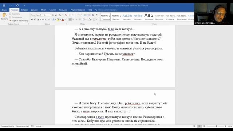Activate Формат по образцу format painter
Screen dimensions: 233x131
19,21
